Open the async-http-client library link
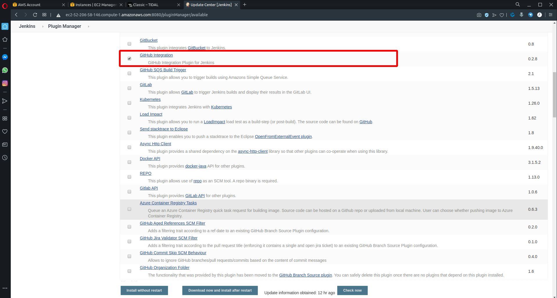Viewport: 557px width, 298px height. 253,151
